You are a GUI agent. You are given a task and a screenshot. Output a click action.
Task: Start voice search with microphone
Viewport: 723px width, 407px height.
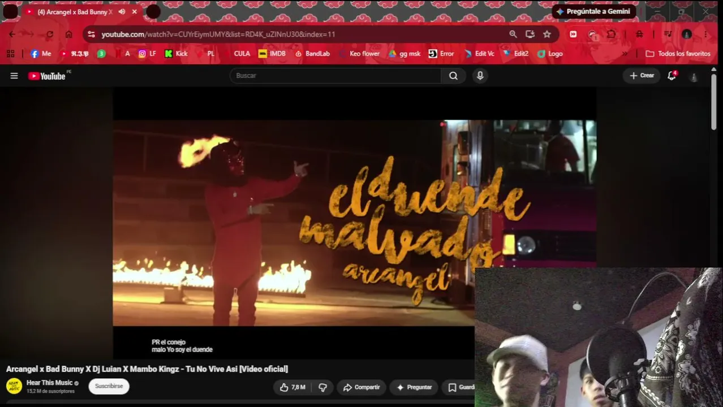coord(480,76)
